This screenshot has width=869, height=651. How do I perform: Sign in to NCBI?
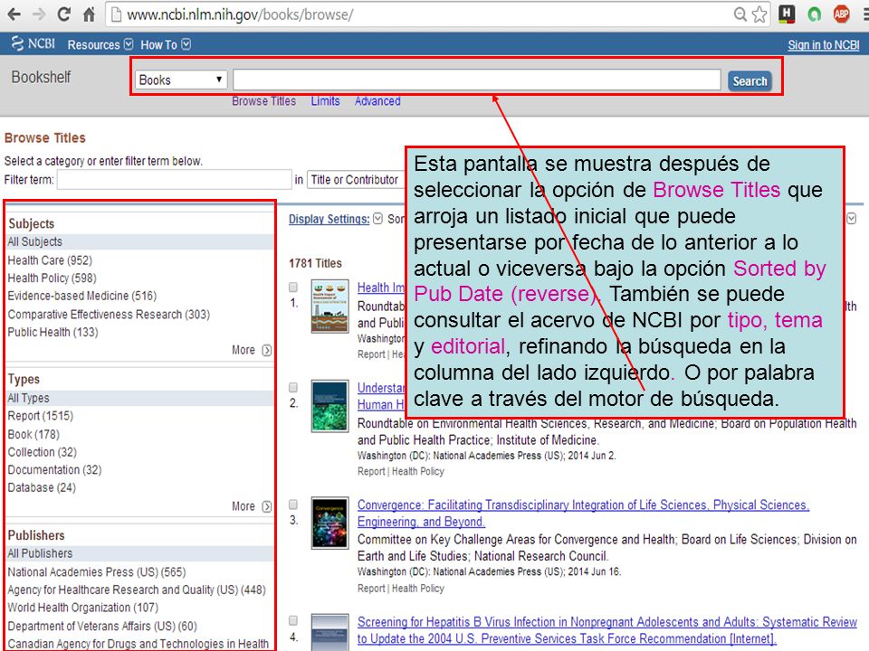pyautogui.click(x=824, y=45)
